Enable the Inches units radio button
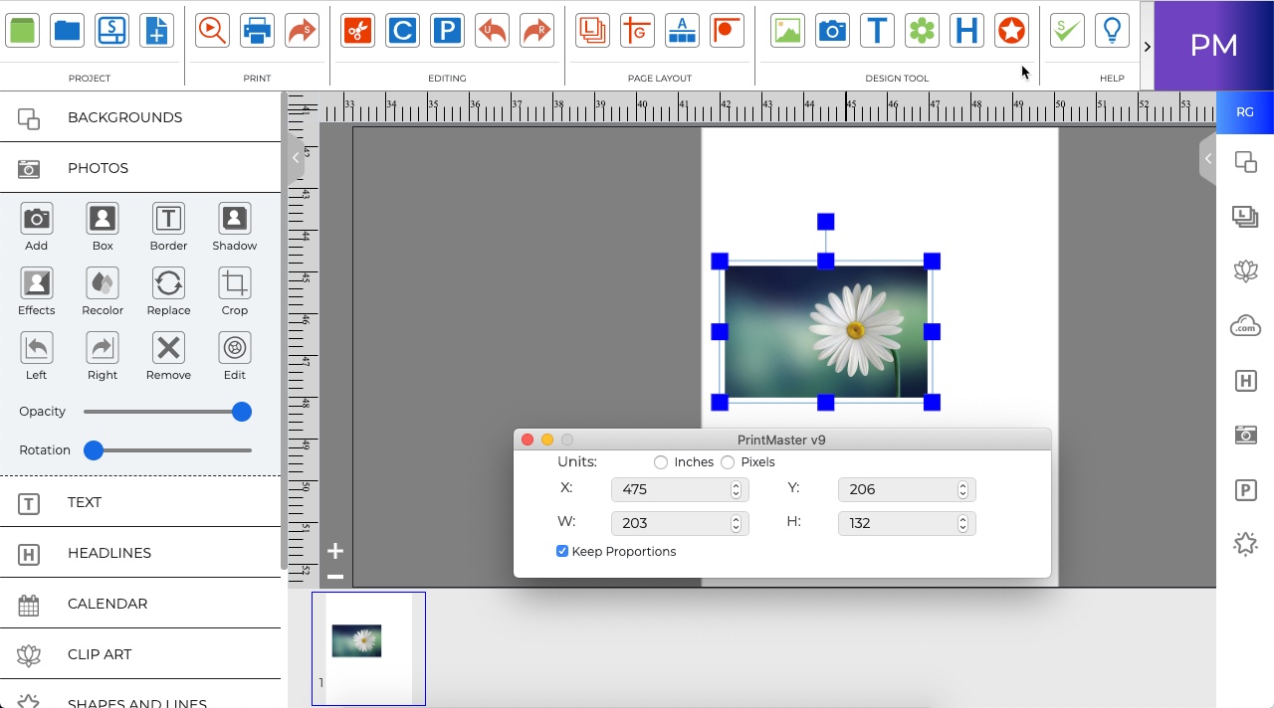The width and height of the screenshot is (1274, 708). 661,461
